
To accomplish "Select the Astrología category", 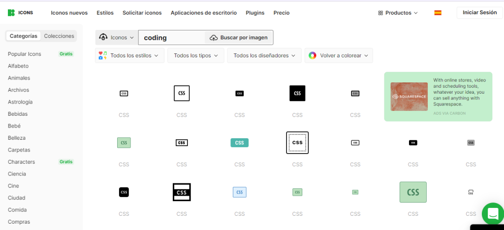I will point(20,102).
